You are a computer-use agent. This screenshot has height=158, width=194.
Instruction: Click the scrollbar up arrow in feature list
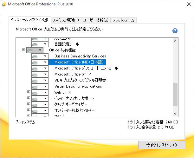click(x=175, y=41)
